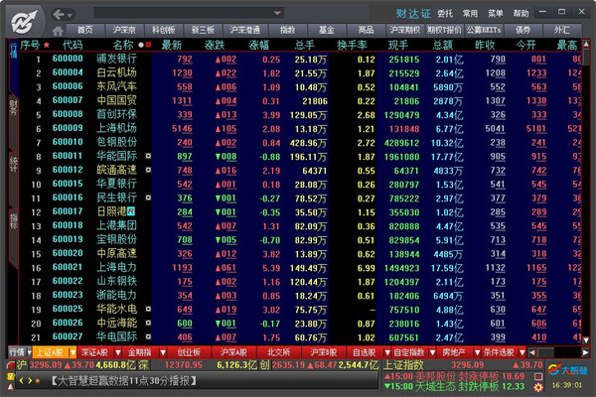Click the horizontal scrollbar right arrow

tap(585, 352)
